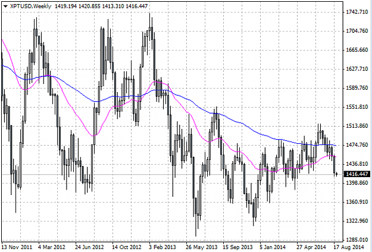Select the 5 Jan 2014 date label

(274, 247)
